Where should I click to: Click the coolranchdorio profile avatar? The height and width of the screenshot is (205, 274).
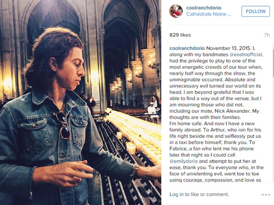point(176,11)
